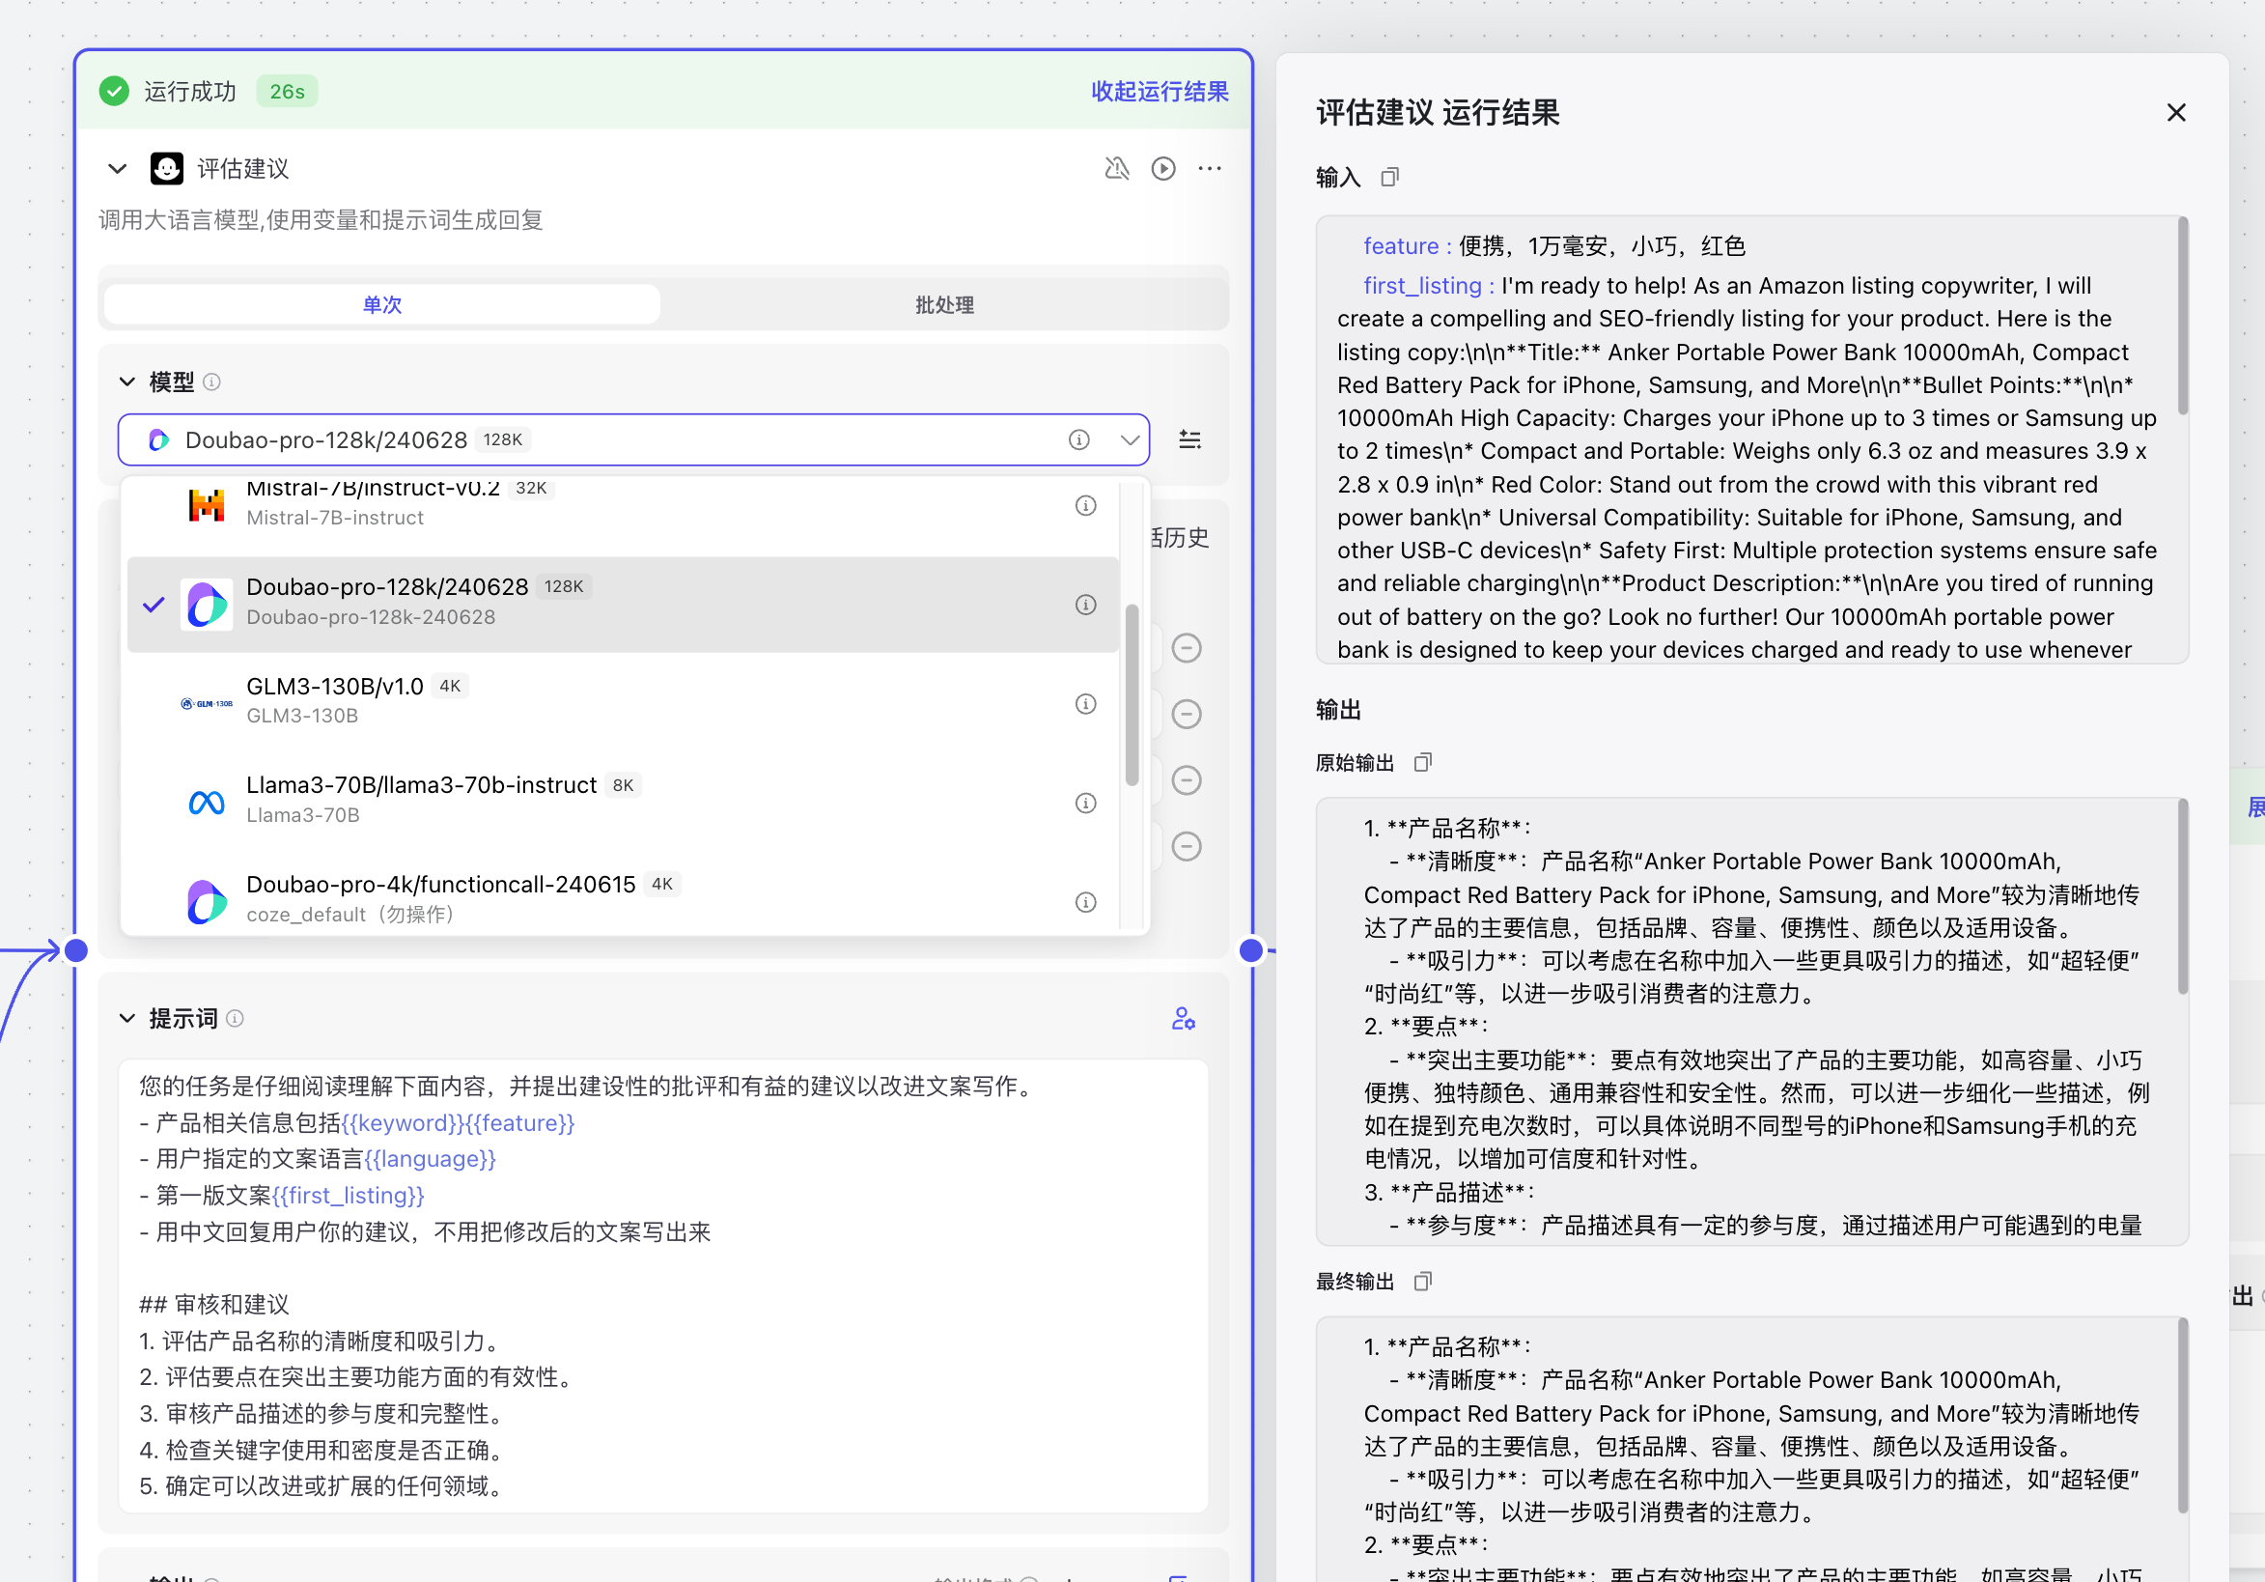Select GLM3-130B/v1.0 model option

tap(623, 703)
